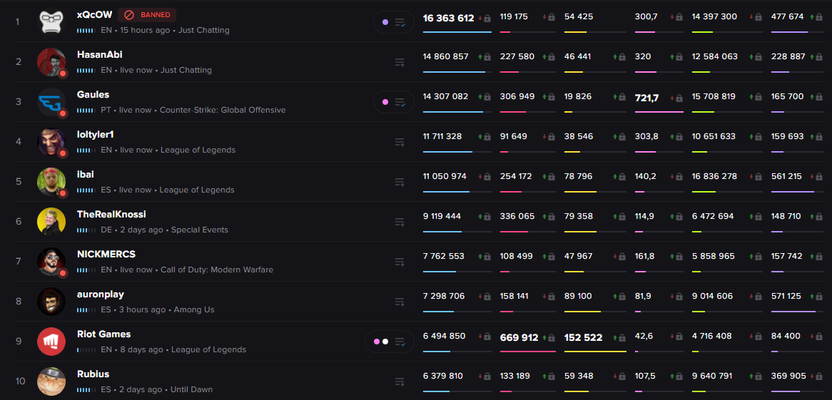The width and height of the screenshot is (832, 400).
Task: Open the Riot Games channel link
Action: tap(104, 334)
